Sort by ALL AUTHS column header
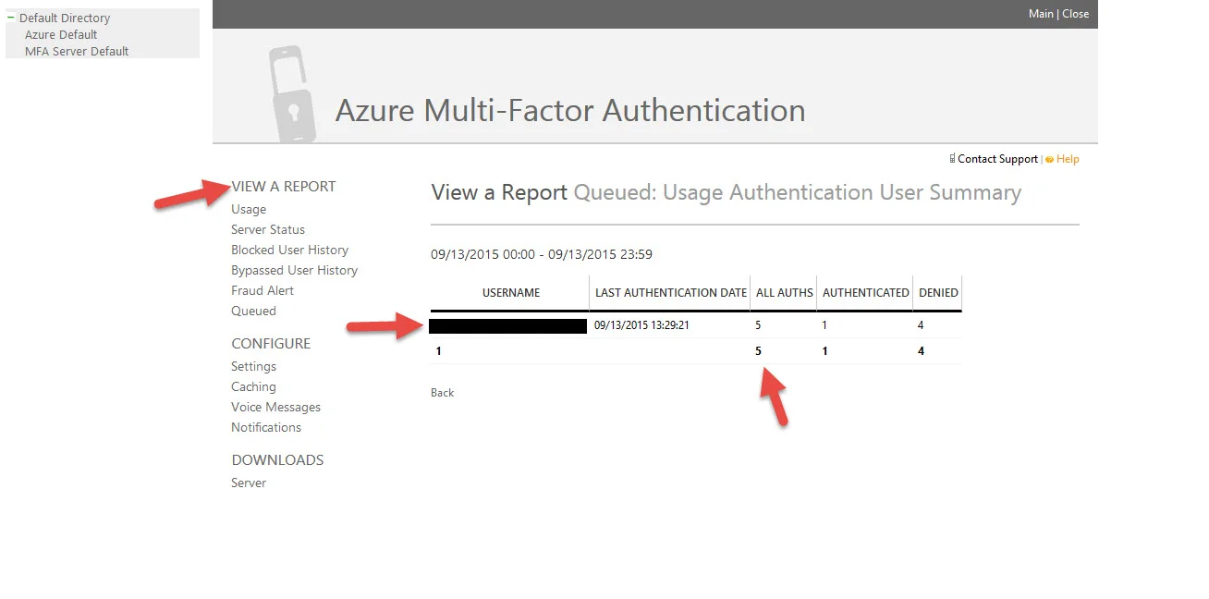Screen dimensions: 1209x599 coord(785,292)
